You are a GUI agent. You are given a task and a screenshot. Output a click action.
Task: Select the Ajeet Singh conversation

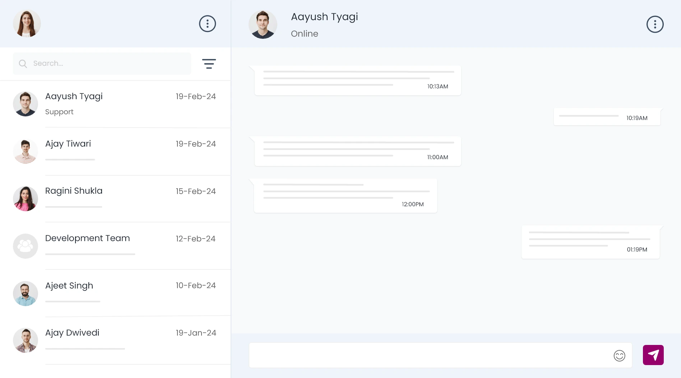pyautogui.click(x=115, y=293)
